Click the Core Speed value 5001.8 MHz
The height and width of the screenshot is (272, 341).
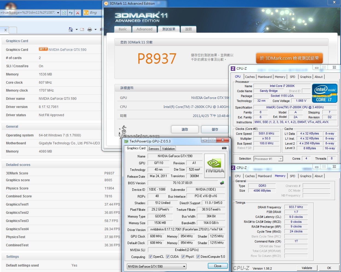[x=266, y=134]
